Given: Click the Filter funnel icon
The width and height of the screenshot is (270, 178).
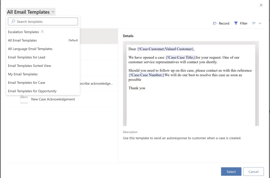Looking at the screenshot, I should [236, 23].
